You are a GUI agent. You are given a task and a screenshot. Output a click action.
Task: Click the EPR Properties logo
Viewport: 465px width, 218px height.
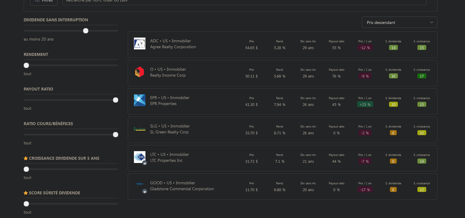tap(140, 100)
